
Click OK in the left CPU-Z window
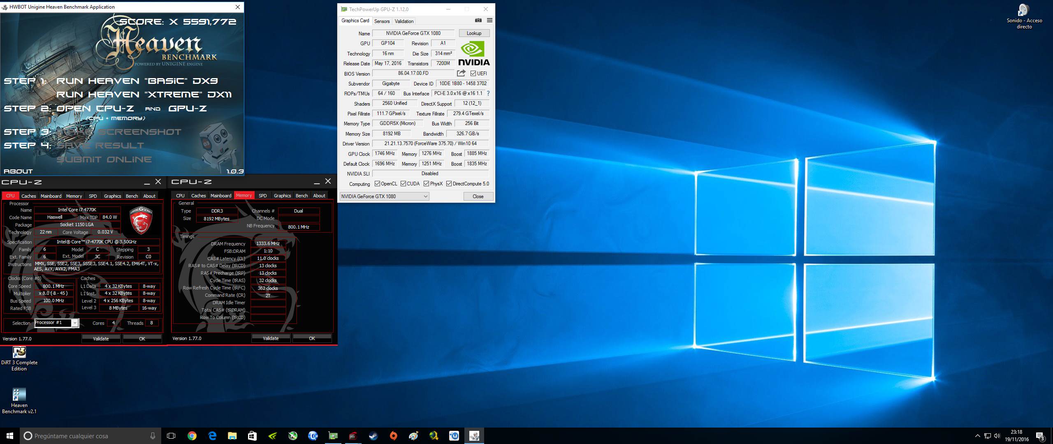[x=142, y=339]
